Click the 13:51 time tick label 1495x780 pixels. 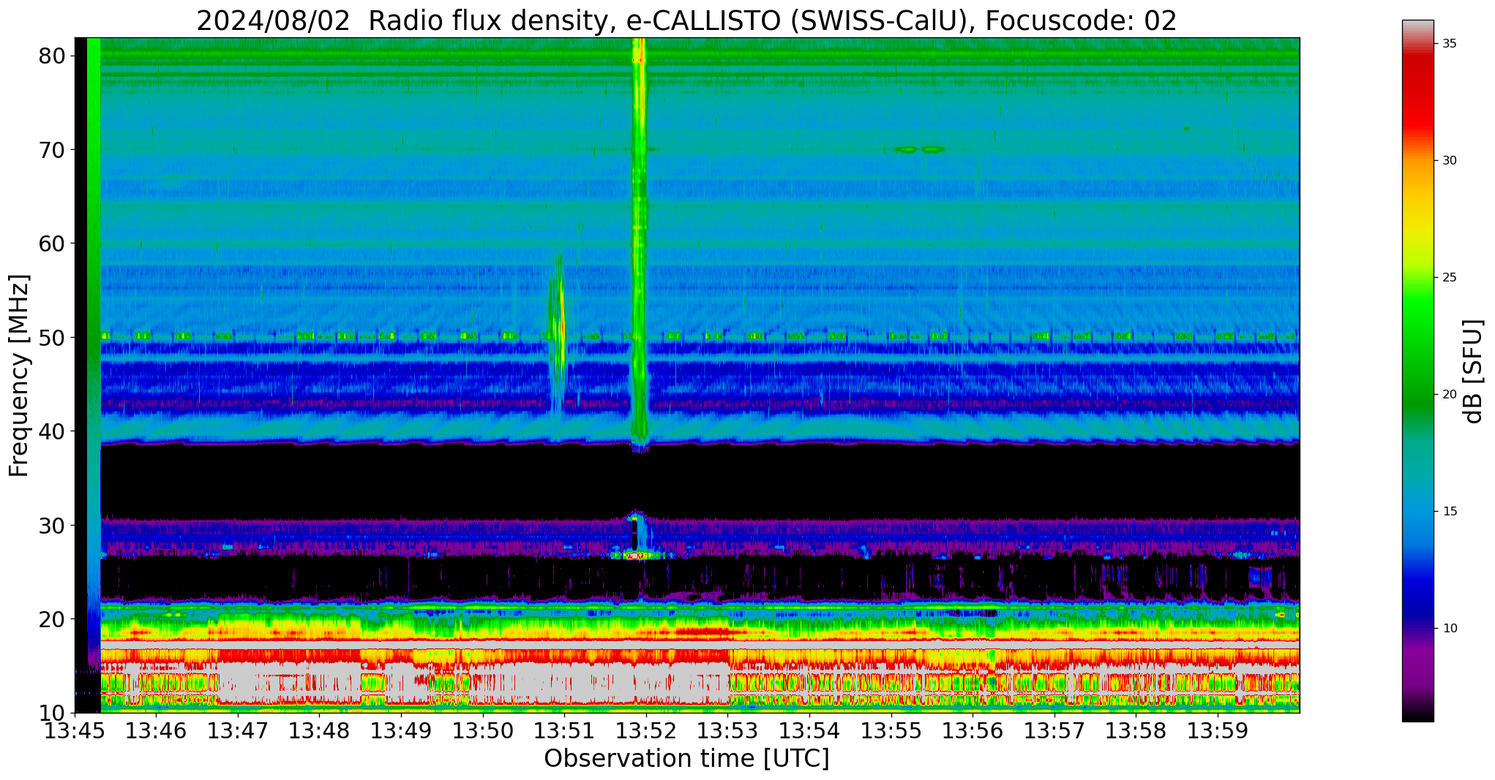(x=564, y=730)
